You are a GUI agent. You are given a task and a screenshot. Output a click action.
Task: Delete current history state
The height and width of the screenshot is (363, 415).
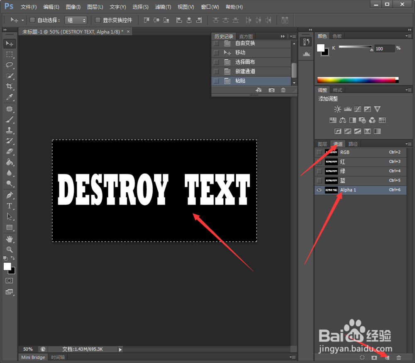(x=283, y=90)
